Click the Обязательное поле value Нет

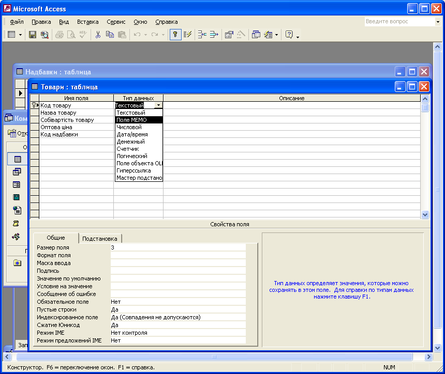click(x=178, y=302)
